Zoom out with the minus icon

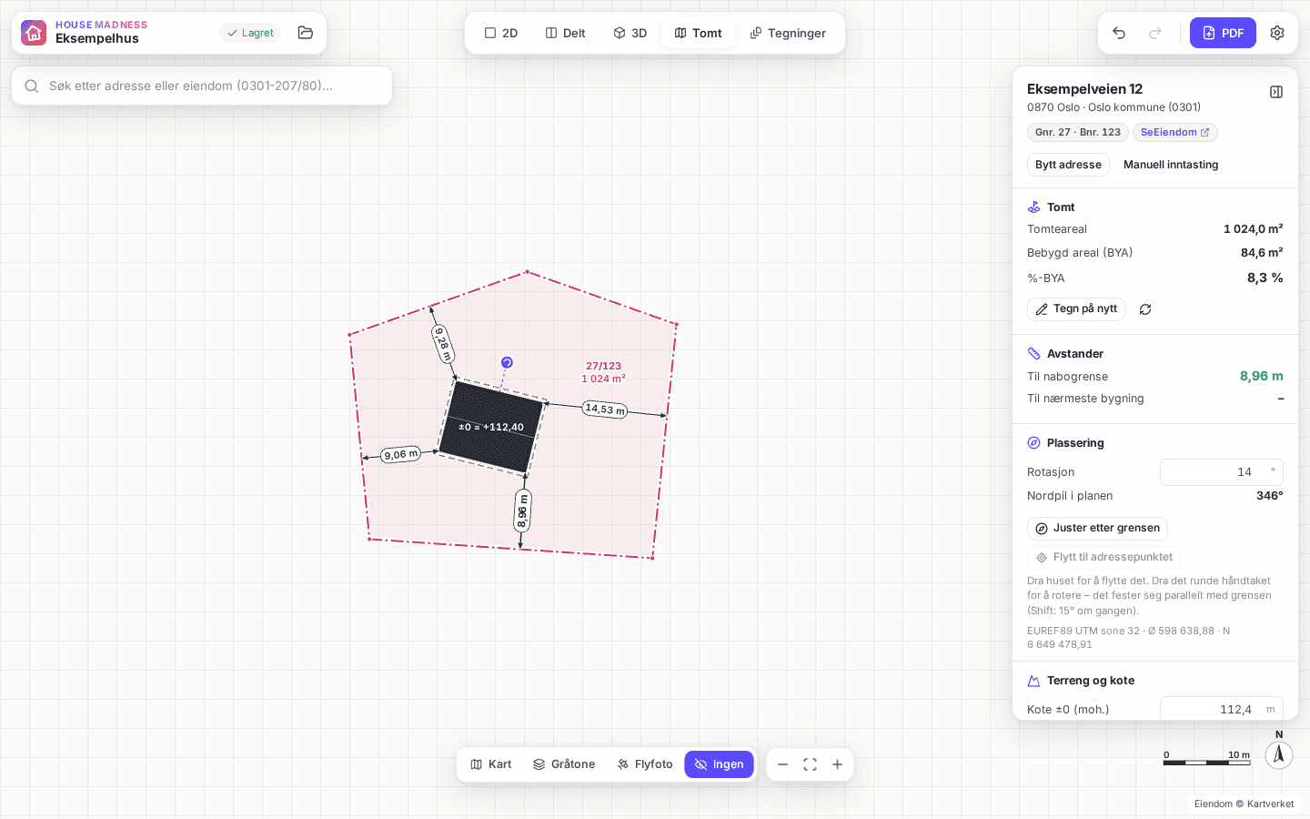point(782,764)
